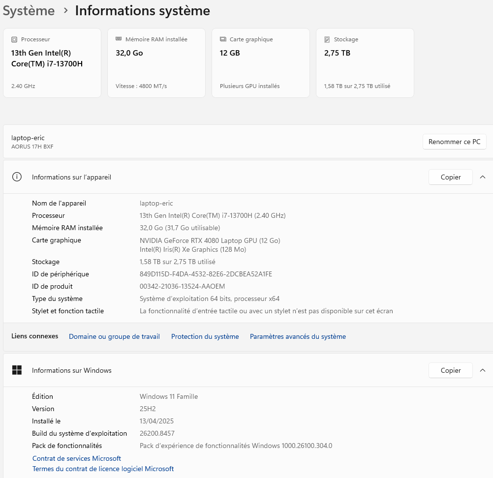Click the info icon beside Informations sur l'appareil
Viewport: 493px width, 478px height.
[17, 177]
